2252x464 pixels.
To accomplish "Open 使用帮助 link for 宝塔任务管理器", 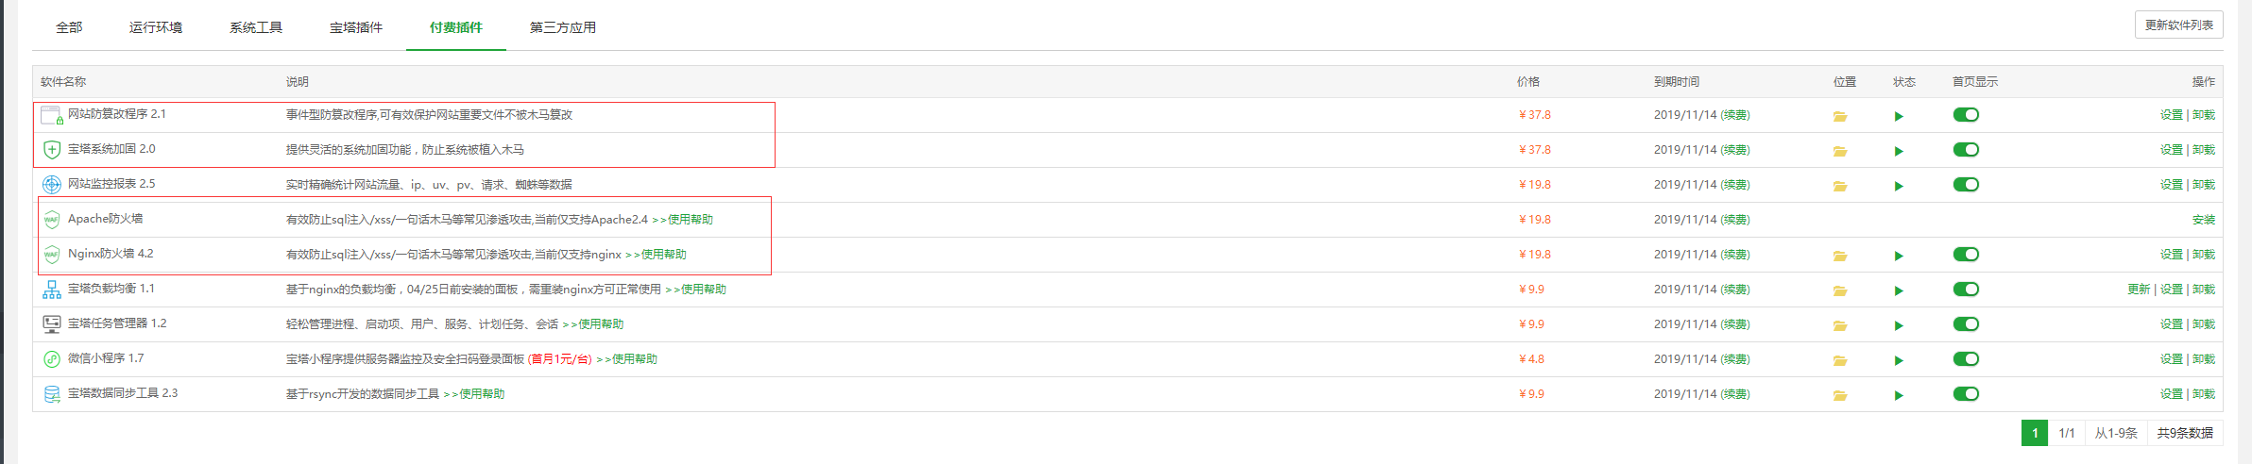I will [601, 324].
